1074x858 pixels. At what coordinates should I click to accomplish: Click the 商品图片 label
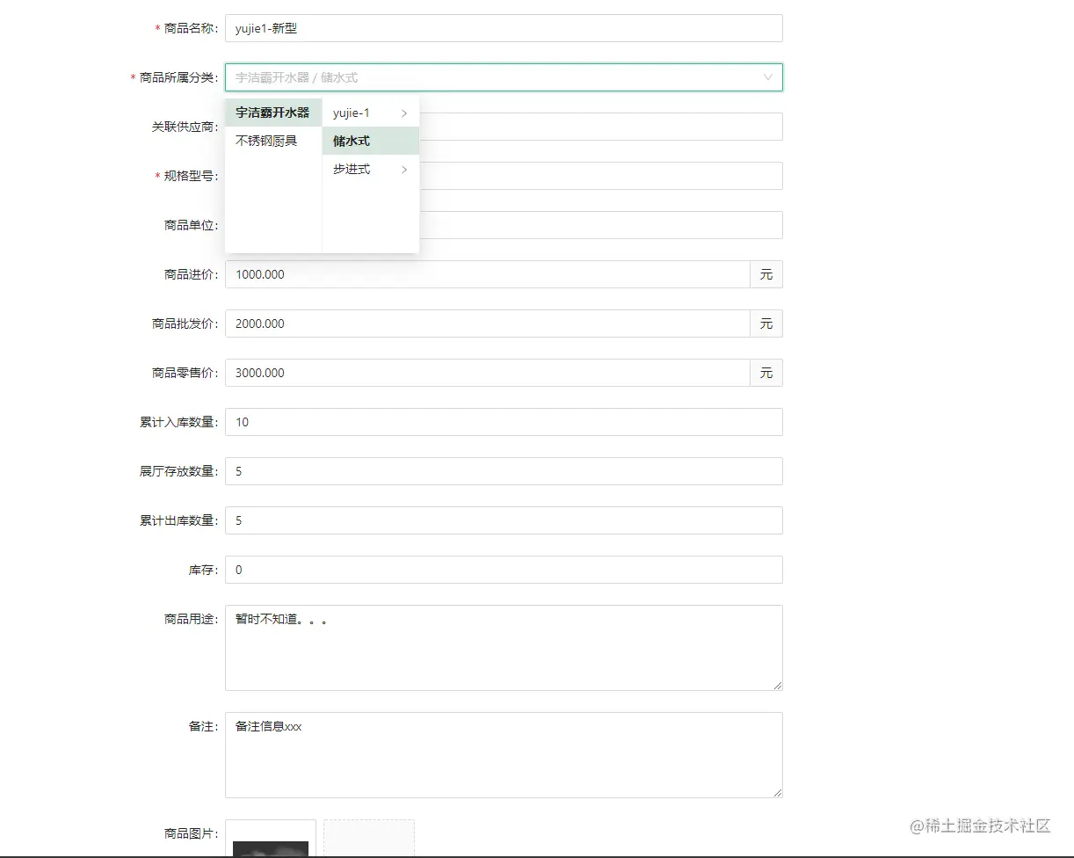pos(191,833)
